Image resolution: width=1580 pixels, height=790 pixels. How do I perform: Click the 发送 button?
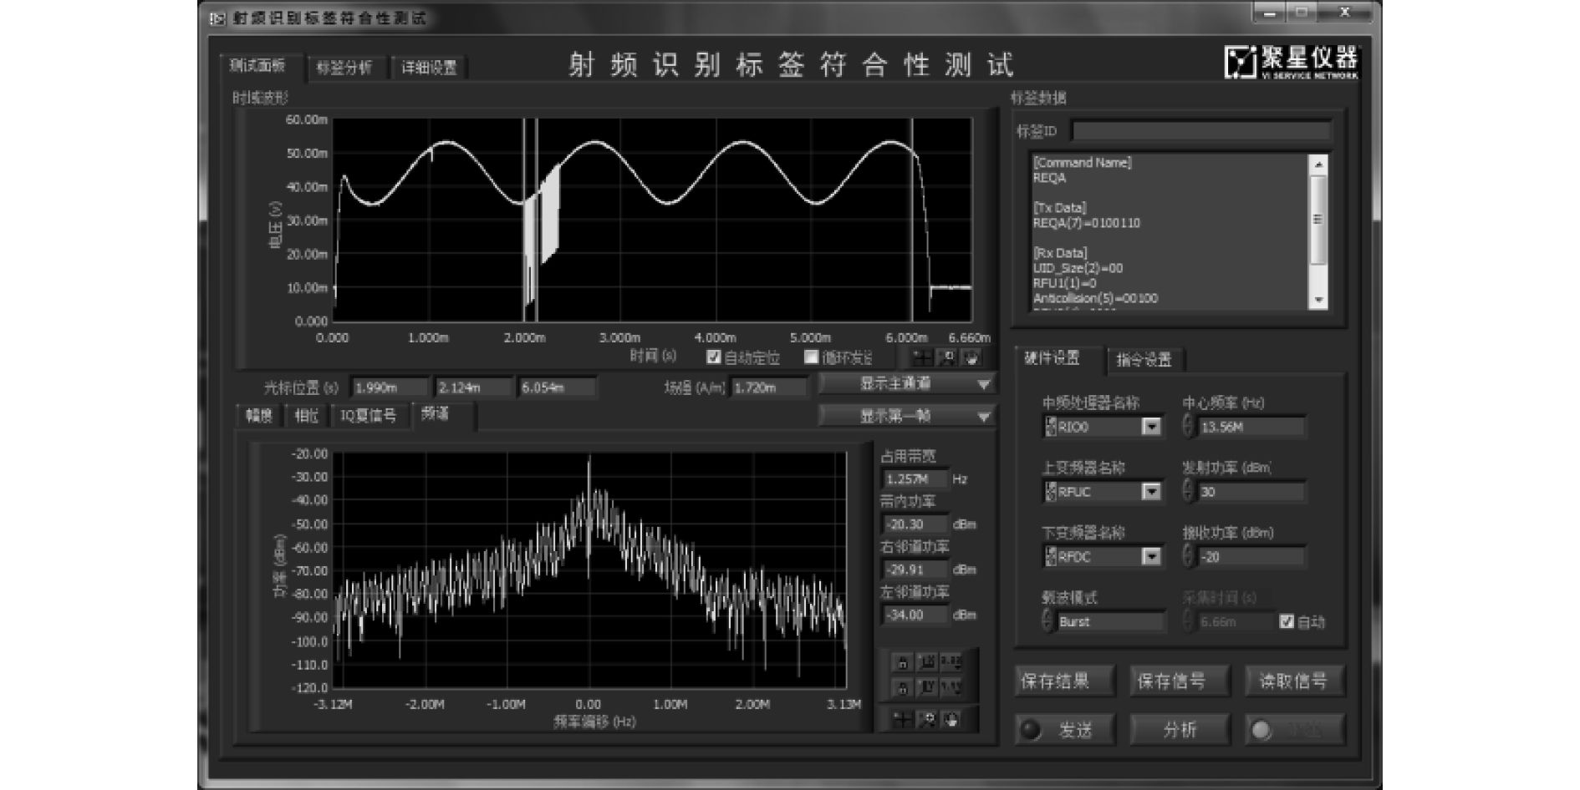click(x=1066, y=730)
